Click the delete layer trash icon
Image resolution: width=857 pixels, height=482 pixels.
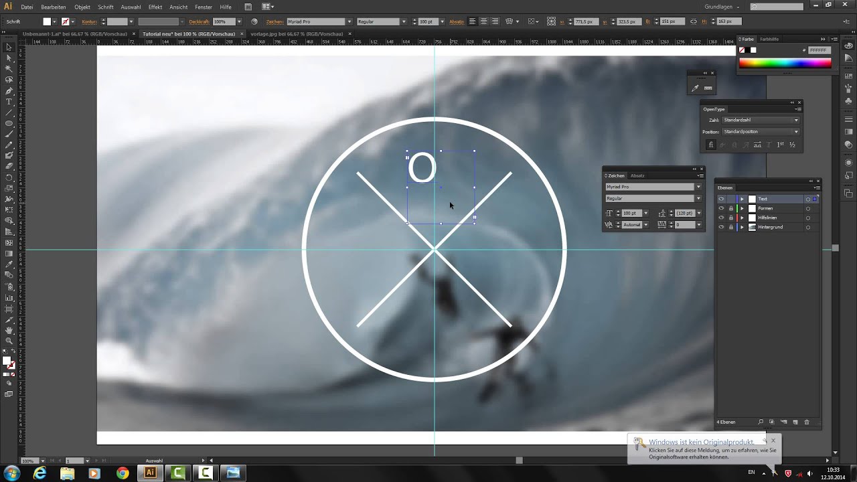(807, 422)
